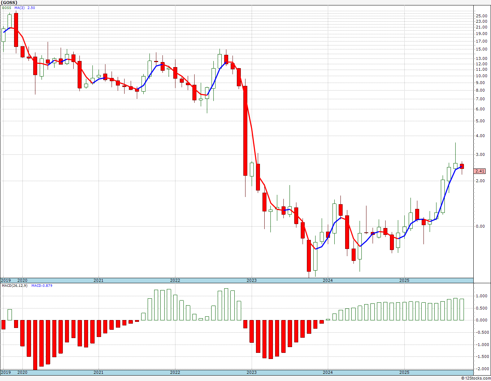Select the 5.00 price axis label
Screen dimensions: 491x381
point(481,121)
